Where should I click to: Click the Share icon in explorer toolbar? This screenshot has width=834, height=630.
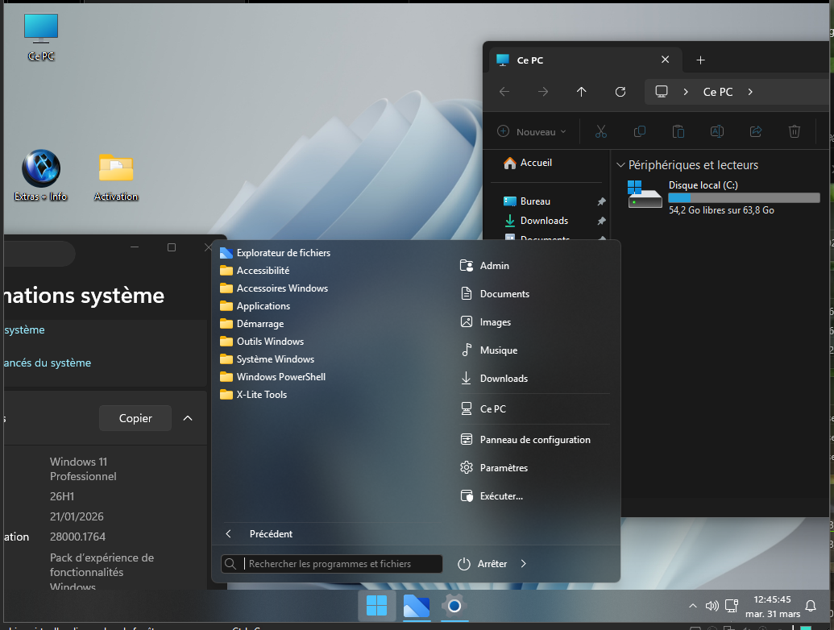coord(756,131)
